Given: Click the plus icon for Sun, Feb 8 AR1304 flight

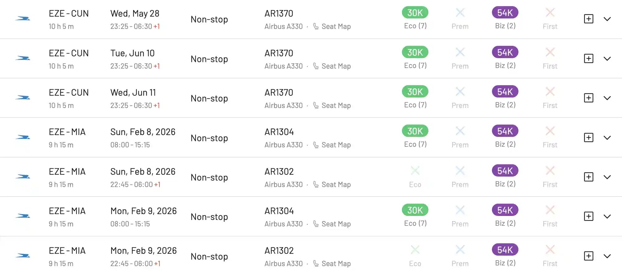Looking at the screenshot, I should (x=589, y=137).
